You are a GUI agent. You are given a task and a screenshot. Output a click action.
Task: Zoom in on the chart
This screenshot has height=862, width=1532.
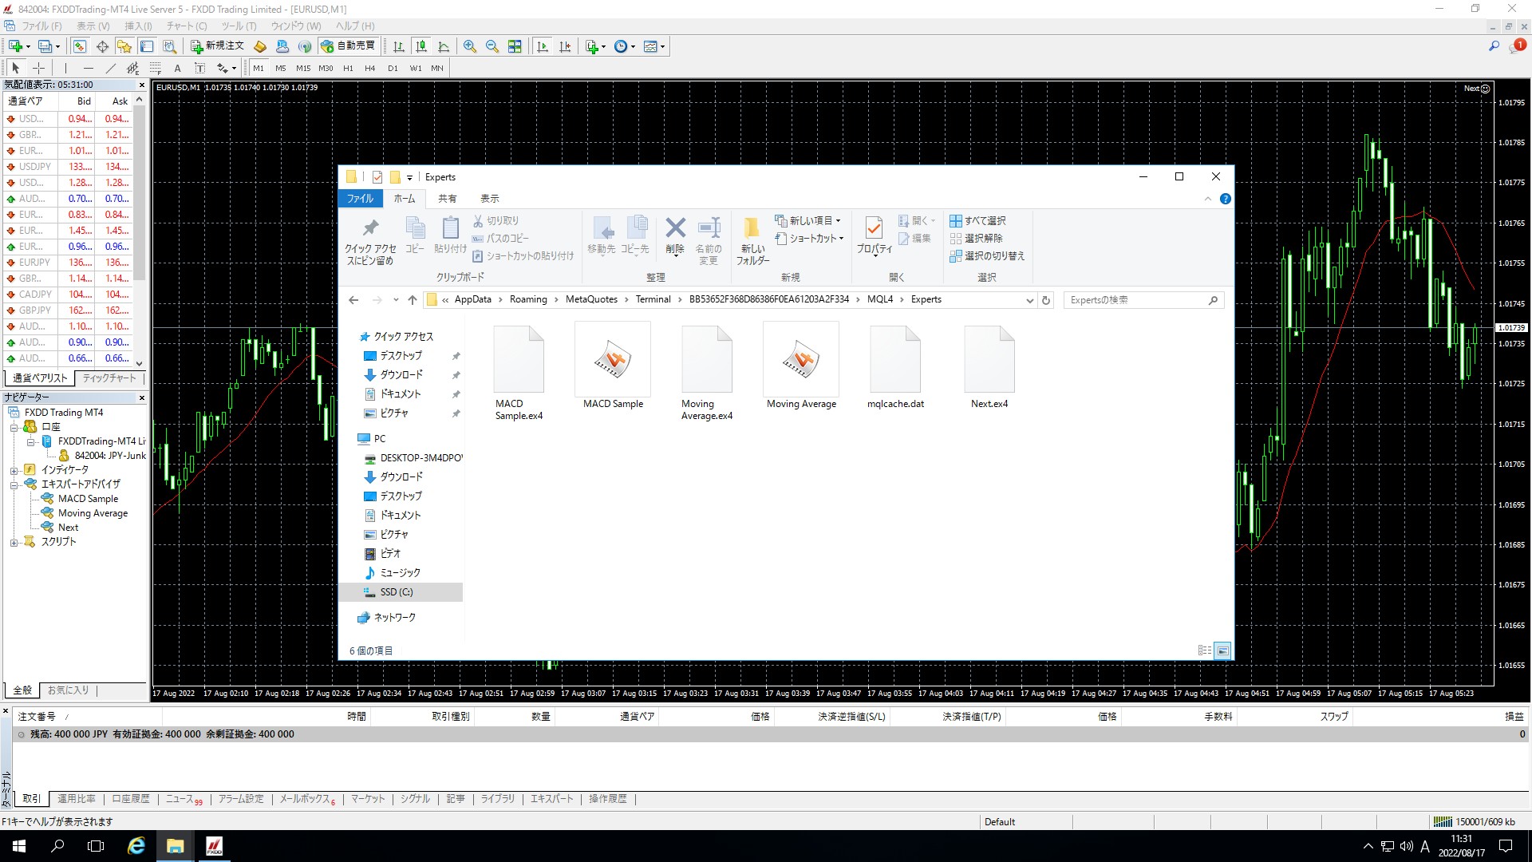pyautogui.click(x=470, y=46)
